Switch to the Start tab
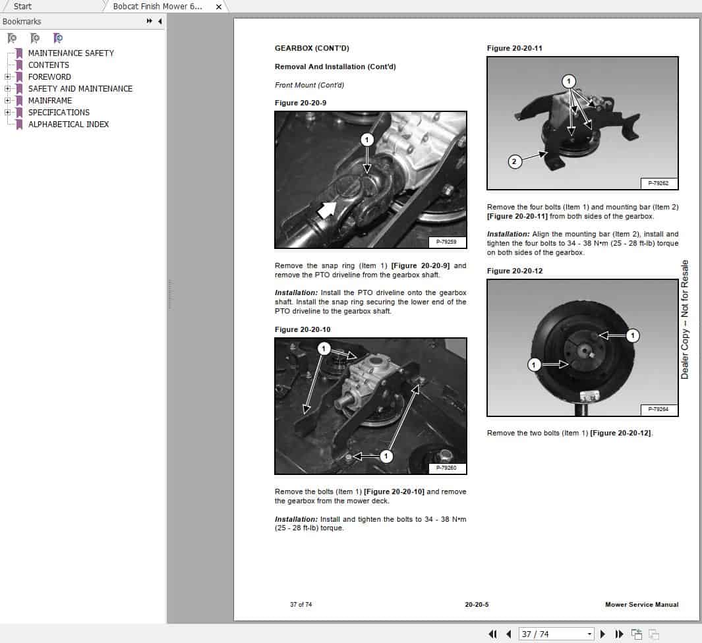 click(21, 6)
